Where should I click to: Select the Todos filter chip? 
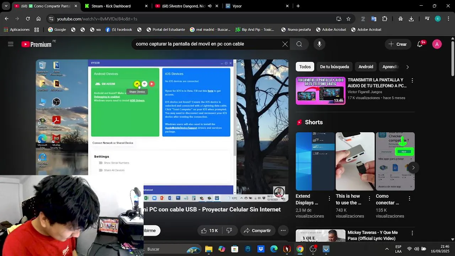[x=305, y=67]
